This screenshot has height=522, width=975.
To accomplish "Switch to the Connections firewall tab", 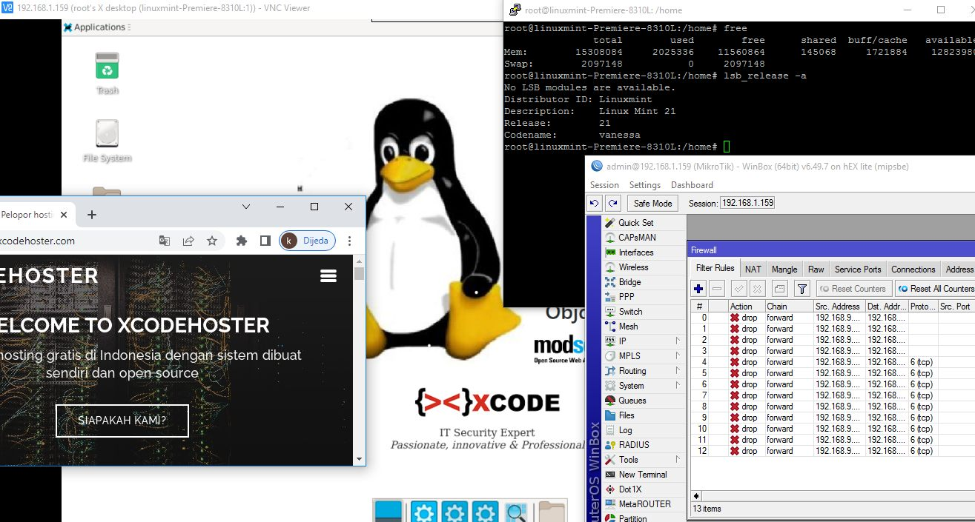I will tap(913, 270).
